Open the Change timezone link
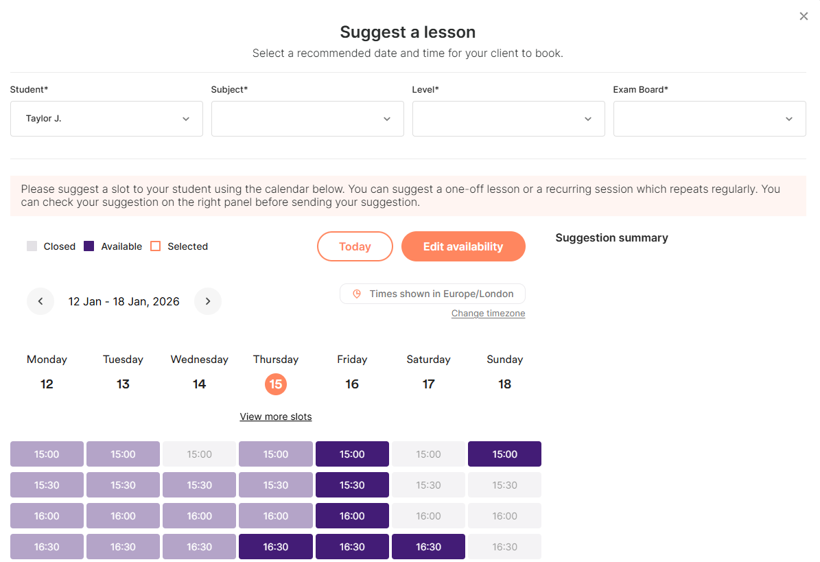 tap(488, 314)
